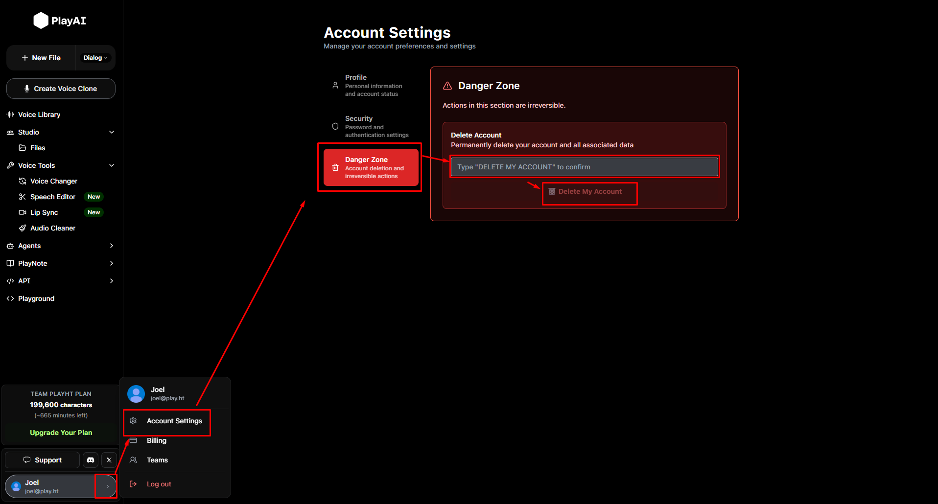
Task: Click the Playground brackets icon
Action: click(x=10, y=298)
